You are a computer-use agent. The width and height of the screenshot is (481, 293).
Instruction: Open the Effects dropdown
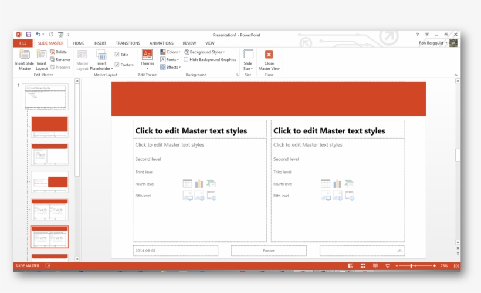click(x=171, y=67)
